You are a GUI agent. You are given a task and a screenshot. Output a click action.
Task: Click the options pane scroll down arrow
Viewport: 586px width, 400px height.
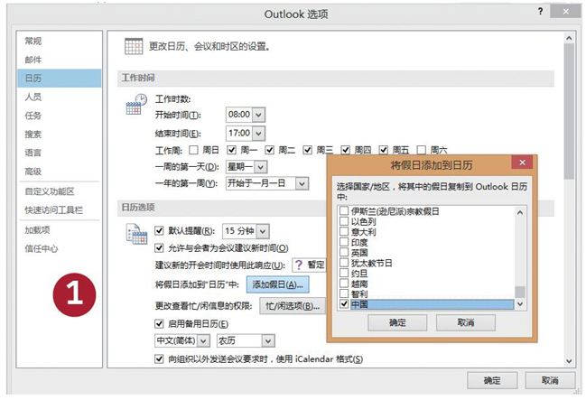pos(569,361)
